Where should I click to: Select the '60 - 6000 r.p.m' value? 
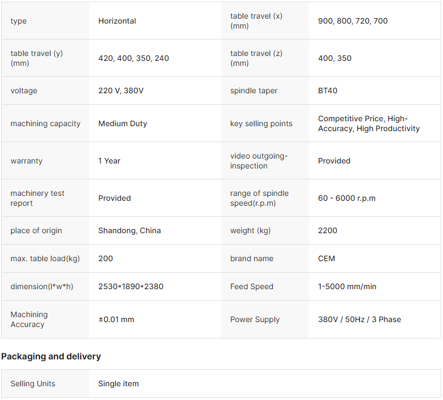(346, 198)
